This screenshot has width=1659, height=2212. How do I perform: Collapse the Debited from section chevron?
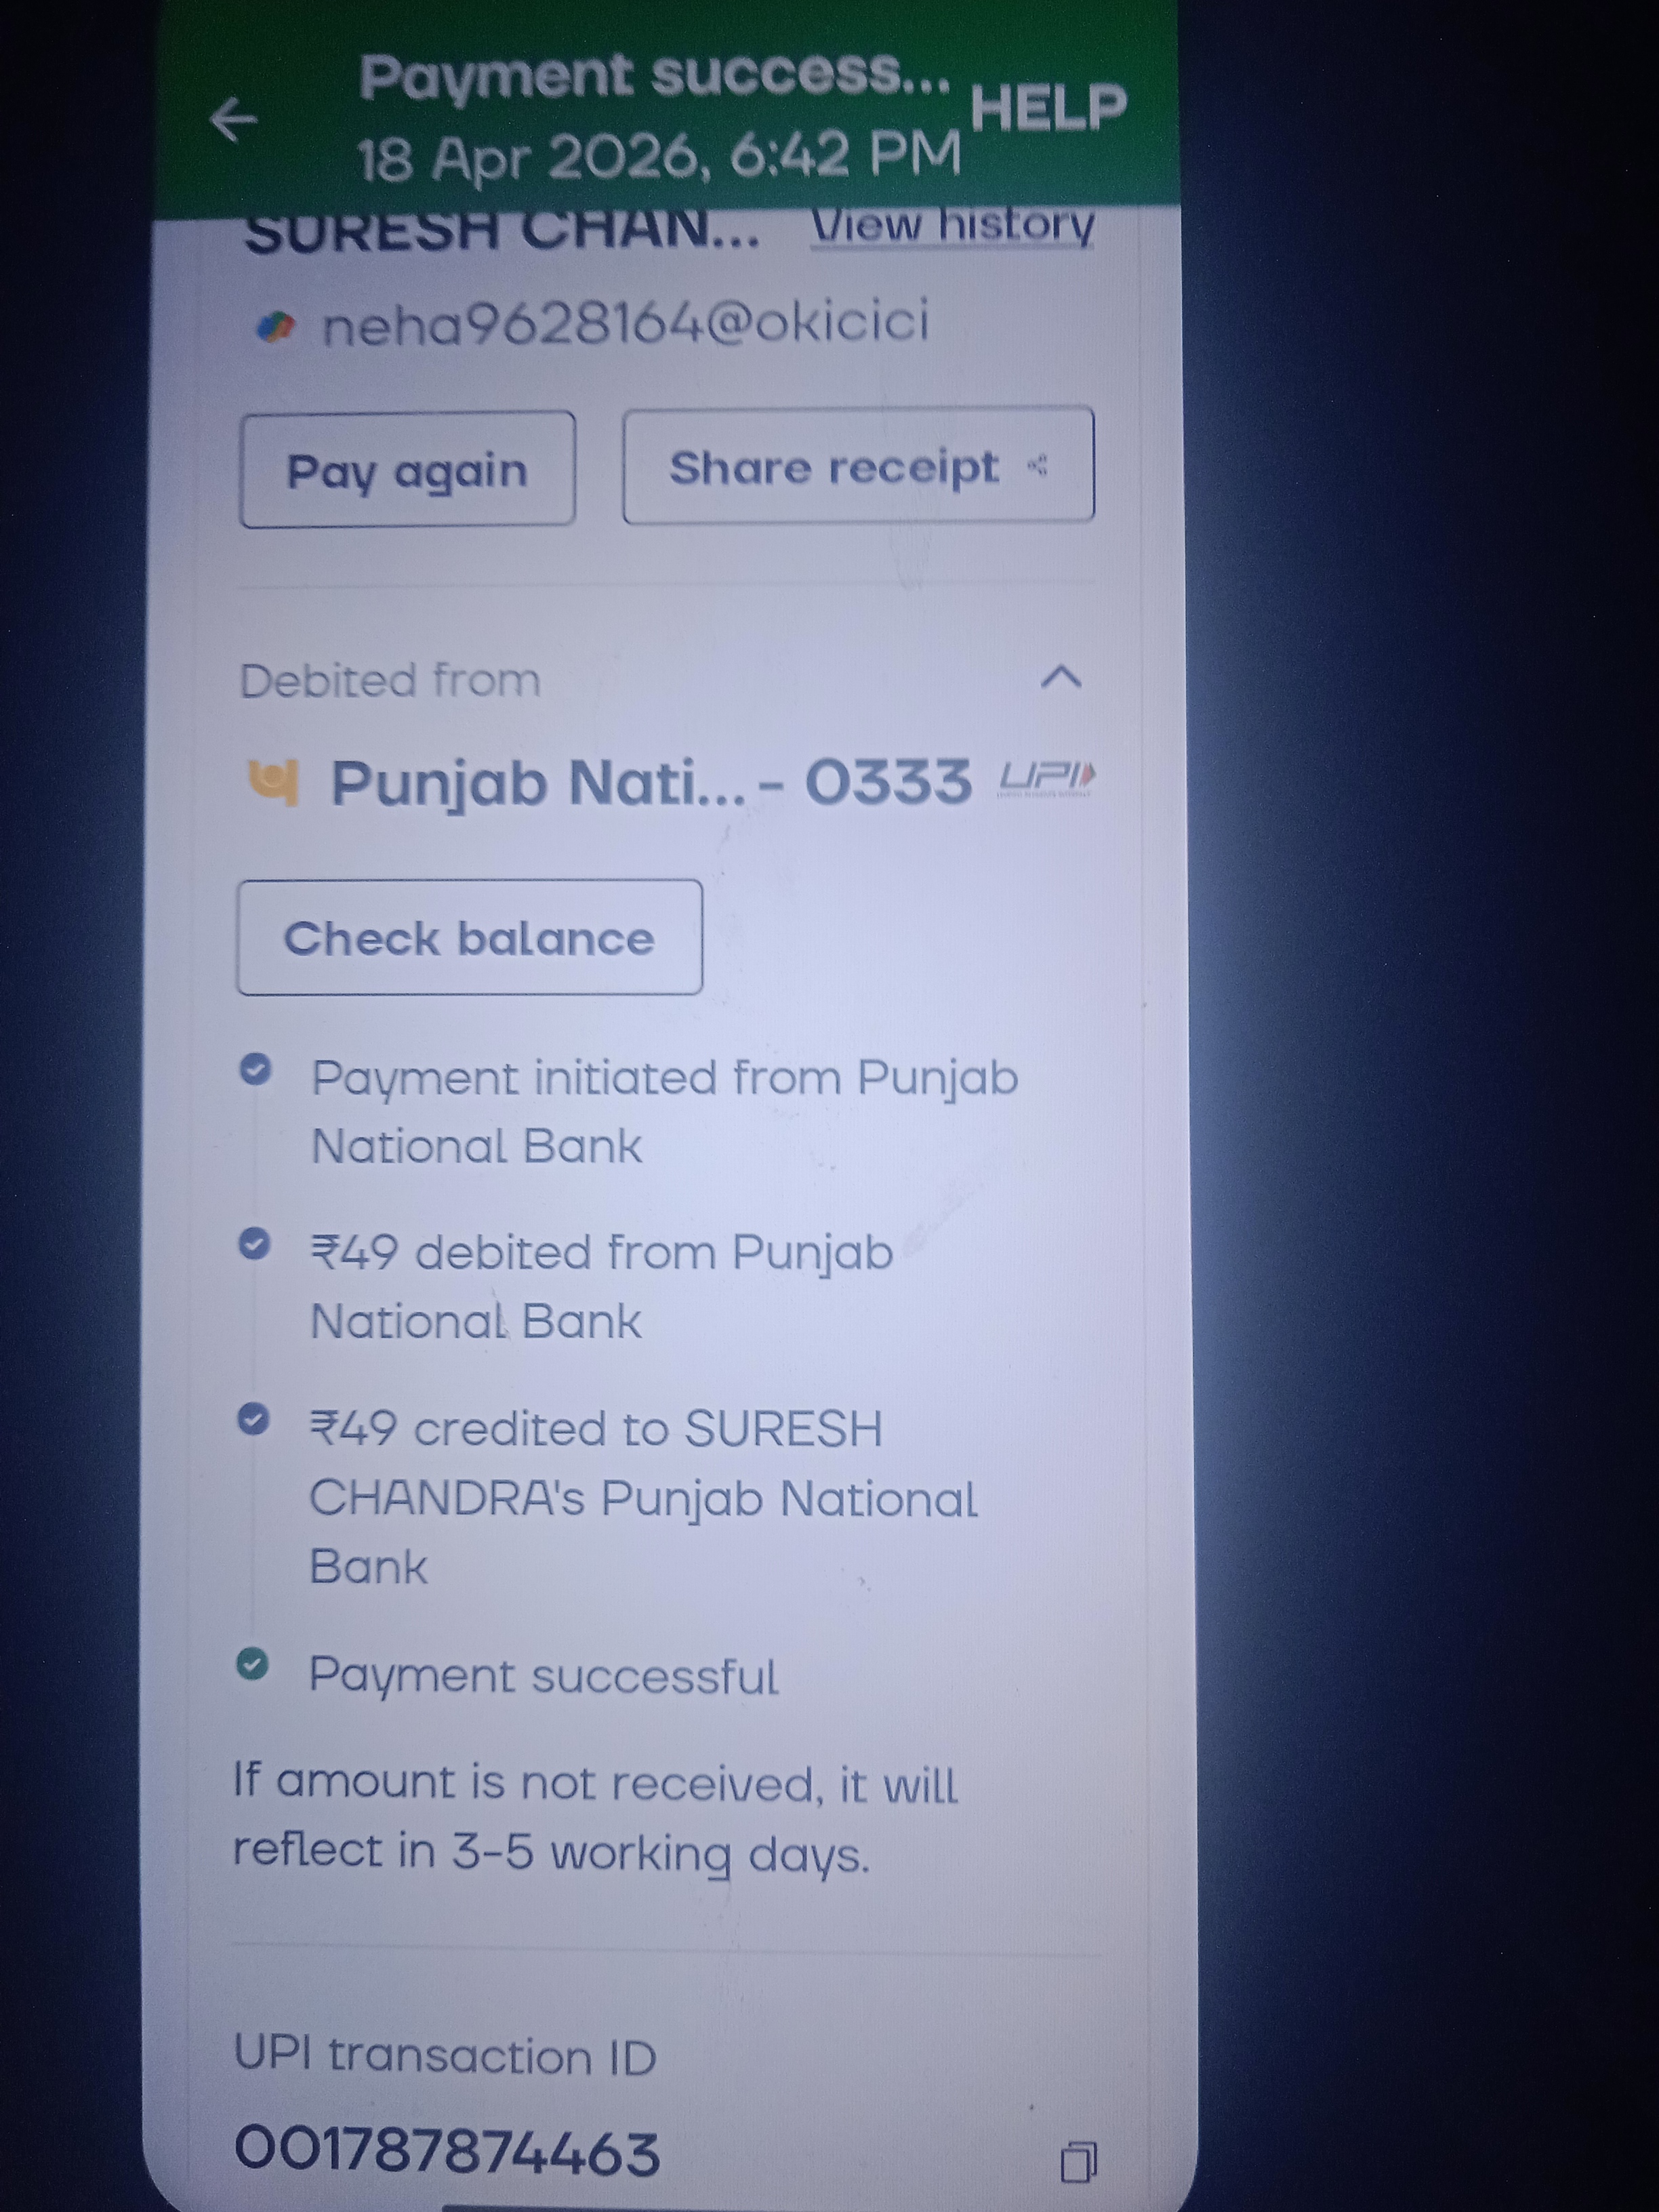coord(1061,678)
